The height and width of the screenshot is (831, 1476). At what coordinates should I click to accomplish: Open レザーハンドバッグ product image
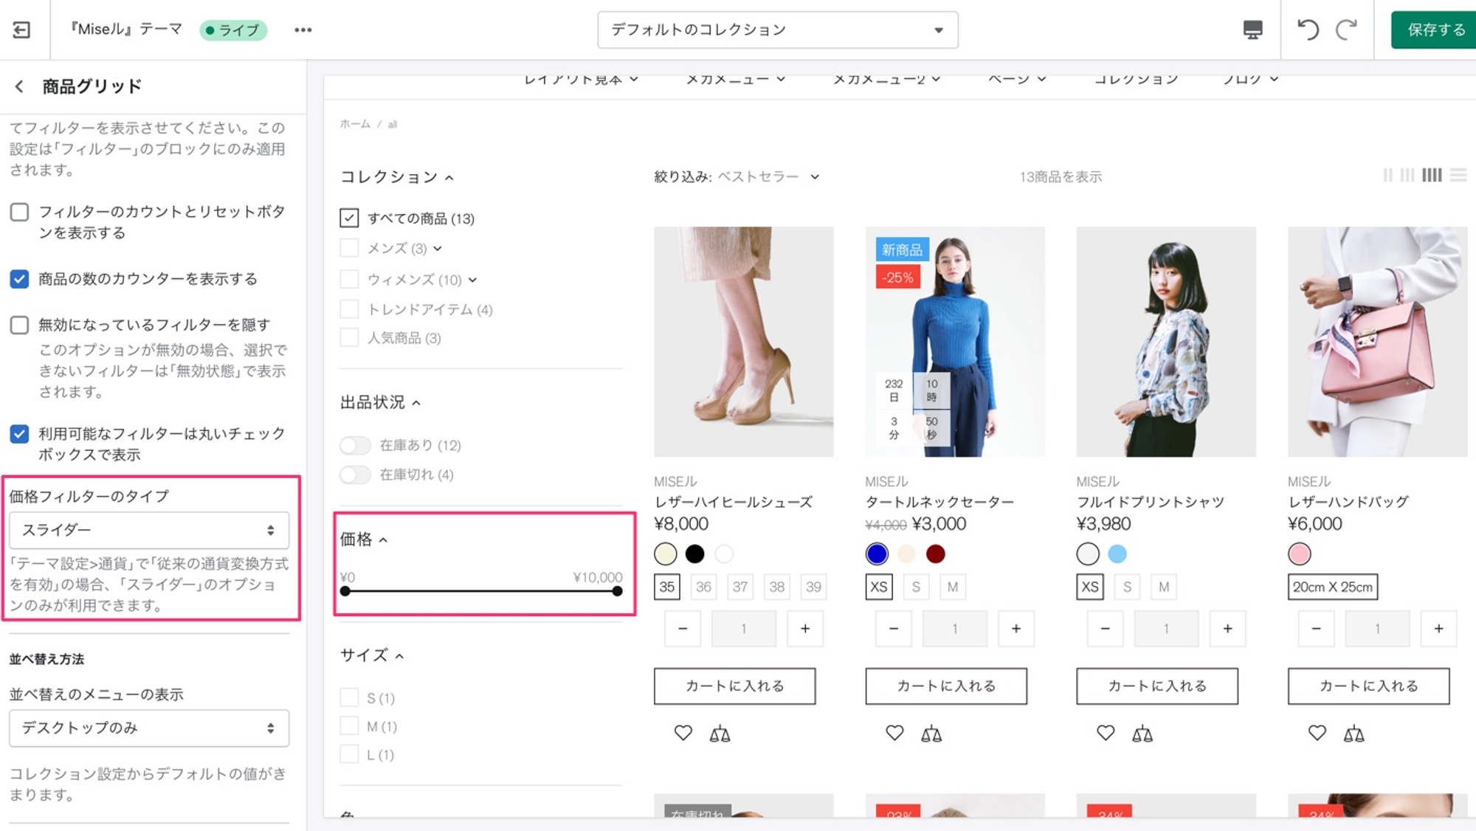1377,342
